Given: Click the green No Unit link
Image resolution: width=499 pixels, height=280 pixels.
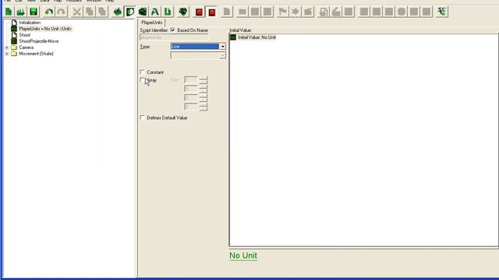Looking at the screenshot, I should (243, 256).
